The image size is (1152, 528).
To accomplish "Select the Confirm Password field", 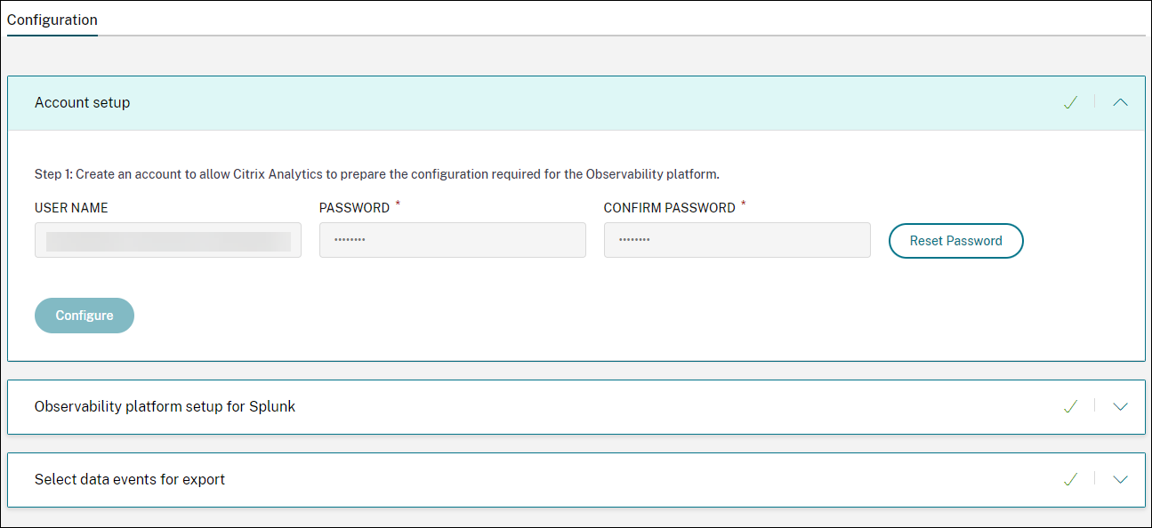I will pos(737,240).
